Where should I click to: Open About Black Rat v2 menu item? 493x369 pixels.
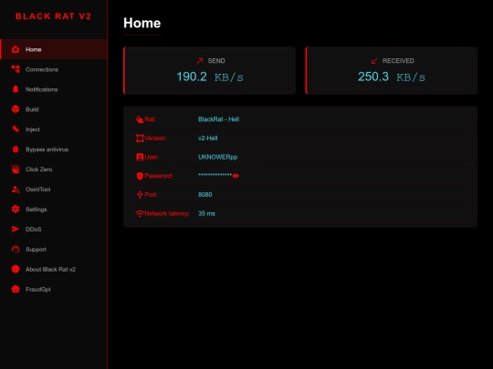tap(54, 269)
